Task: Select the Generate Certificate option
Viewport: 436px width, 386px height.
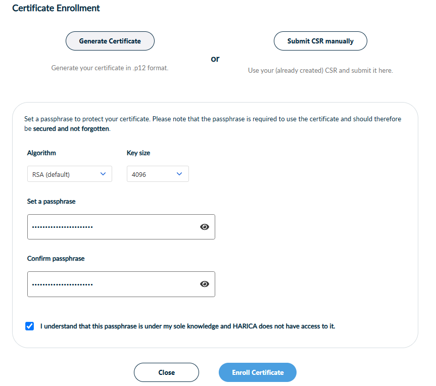Action: tap(110, 41)
